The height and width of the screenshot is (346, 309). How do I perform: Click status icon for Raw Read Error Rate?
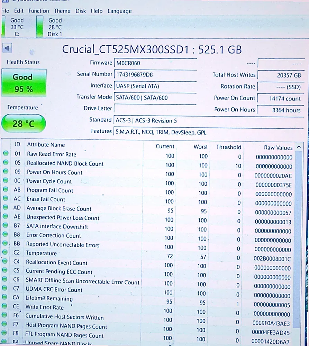point(6,153)
